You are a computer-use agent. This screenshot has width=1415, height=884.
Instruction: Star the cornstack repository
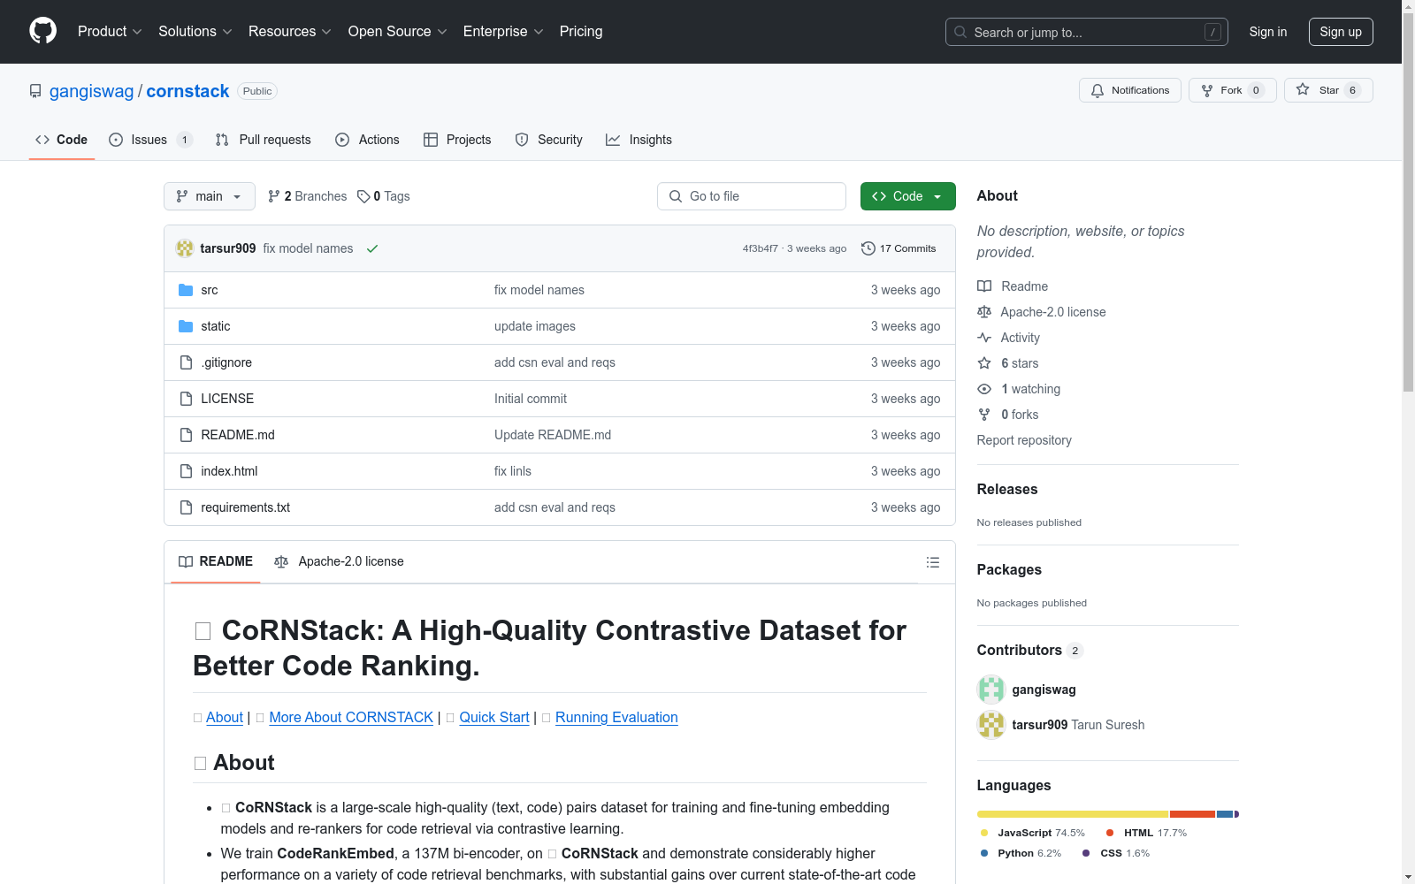point(1327,90)
